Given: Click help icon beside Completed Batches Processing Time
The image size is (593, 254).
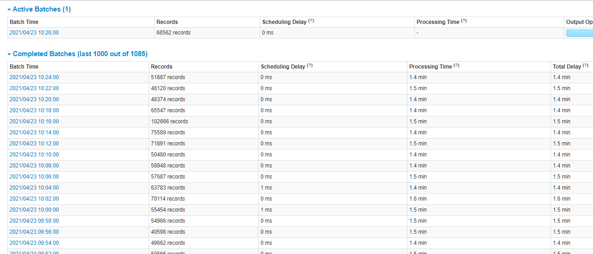Looking at the screenshot, I should pos(456,66).
